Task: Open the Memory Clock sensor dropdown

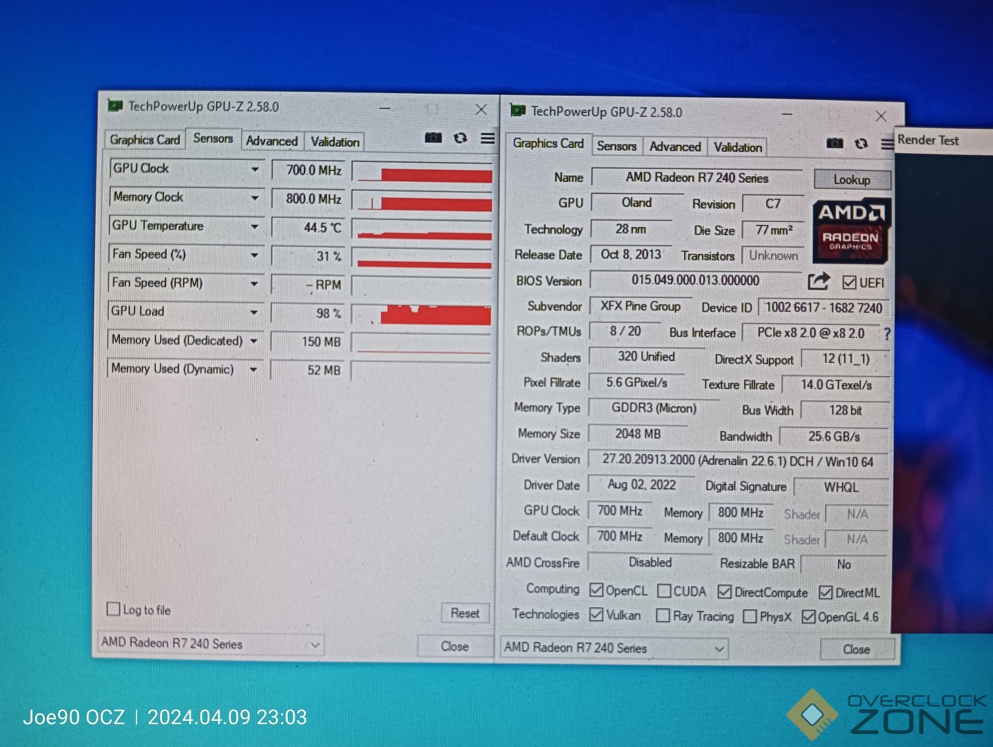Action: tap(255, 198)
